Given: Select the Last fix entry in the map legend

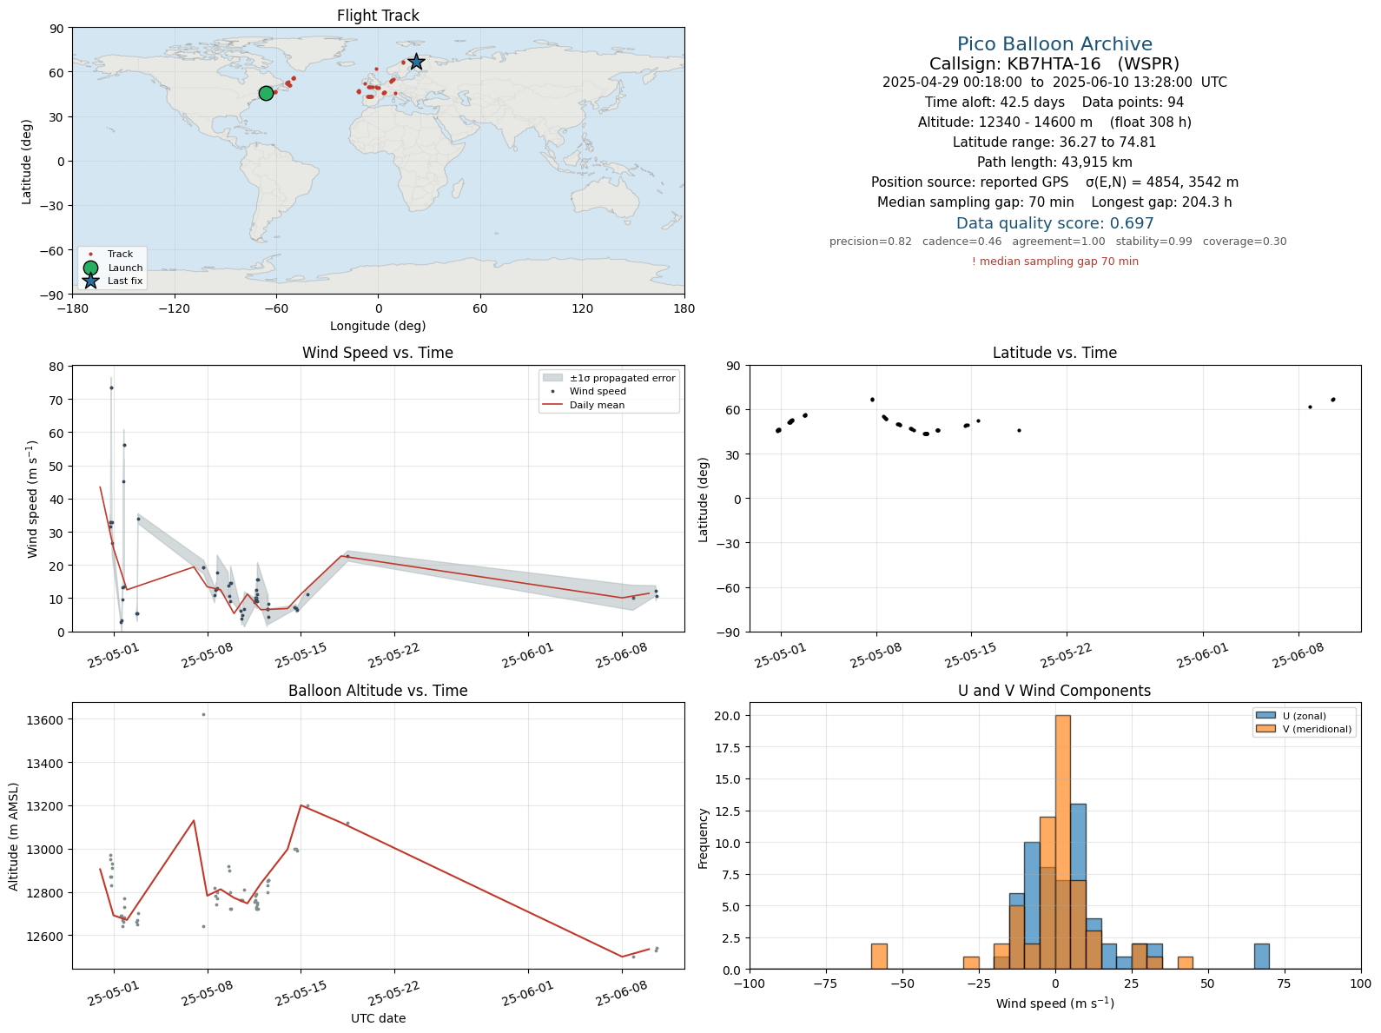Looking at the screenshot, I should pos(111,281).
